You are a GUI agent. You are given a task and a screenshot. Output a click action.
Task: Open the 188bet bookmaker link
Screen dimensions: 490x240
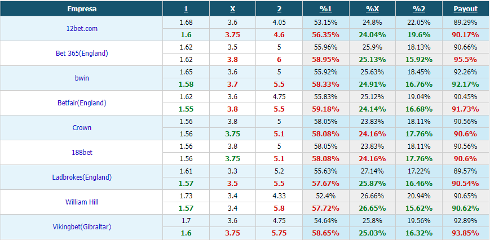pyautogui.click(x=82, y=153)
